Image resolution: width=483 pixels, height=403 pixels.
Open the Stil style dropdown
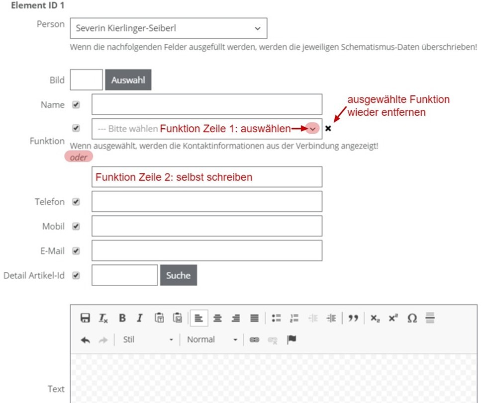(147, 340)
